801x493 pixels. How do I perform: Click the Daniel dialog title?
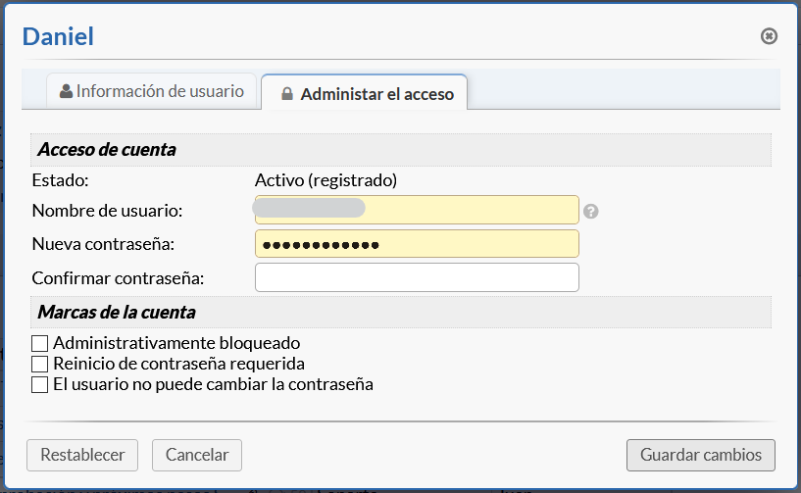(x=58, y=37)
